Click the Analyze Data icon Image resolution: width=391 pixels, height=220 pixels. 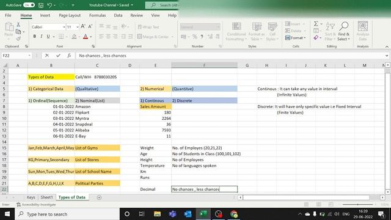point(362,31)
